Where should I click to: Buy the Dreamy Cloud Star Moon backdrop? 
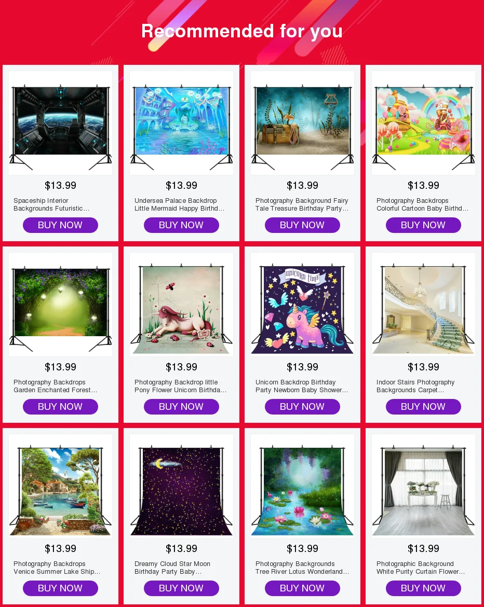click(181, 588)
